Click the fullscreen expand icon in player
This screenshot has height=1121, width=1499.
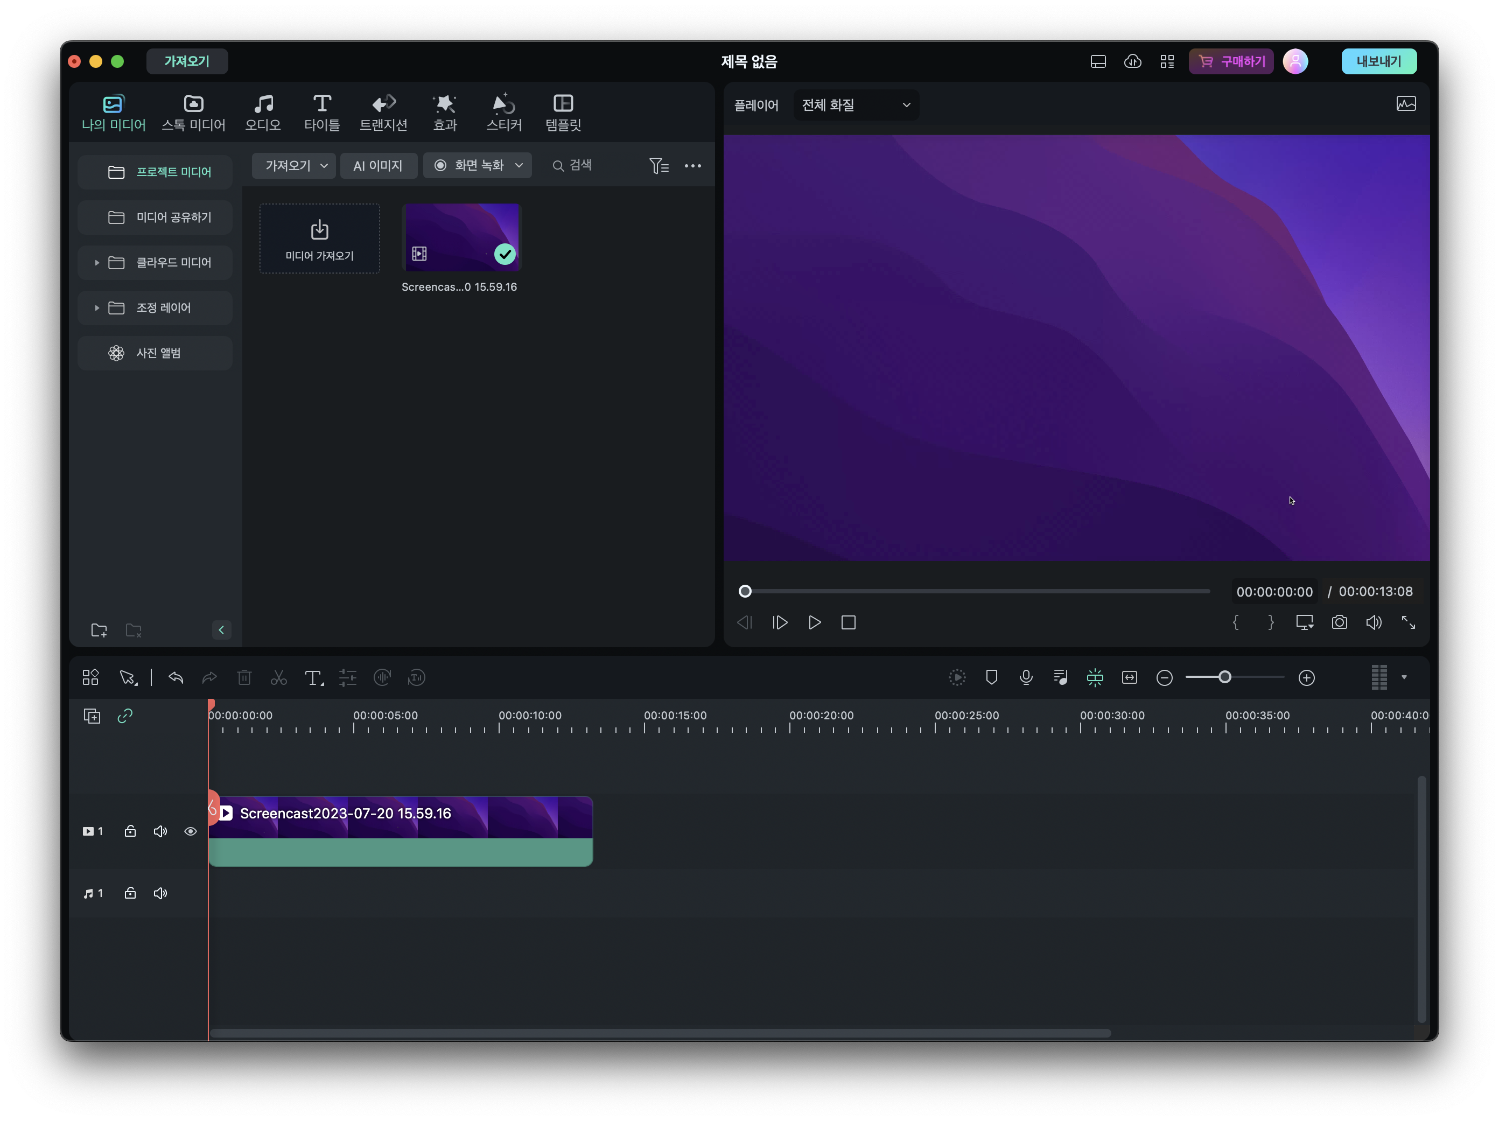coord(1408,622)
